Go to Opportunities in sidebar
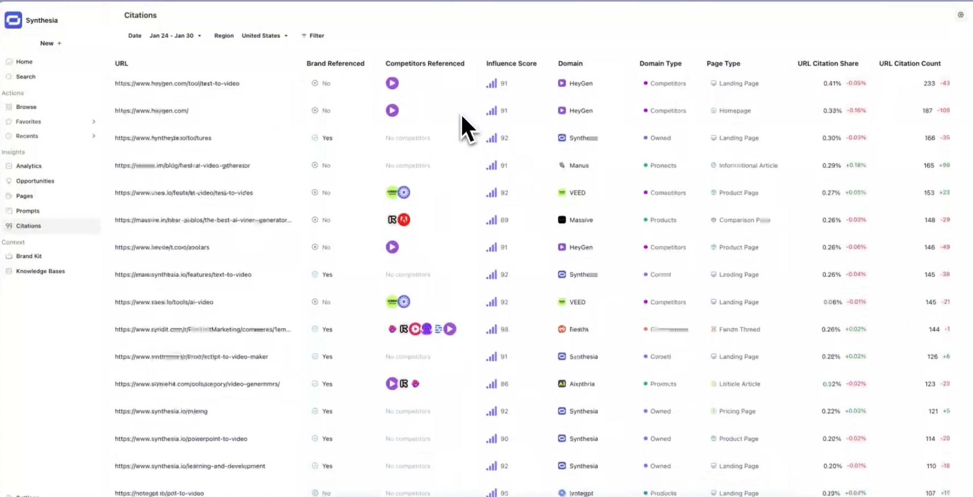This screenshot has width=973, height=497. click(35, 181)
